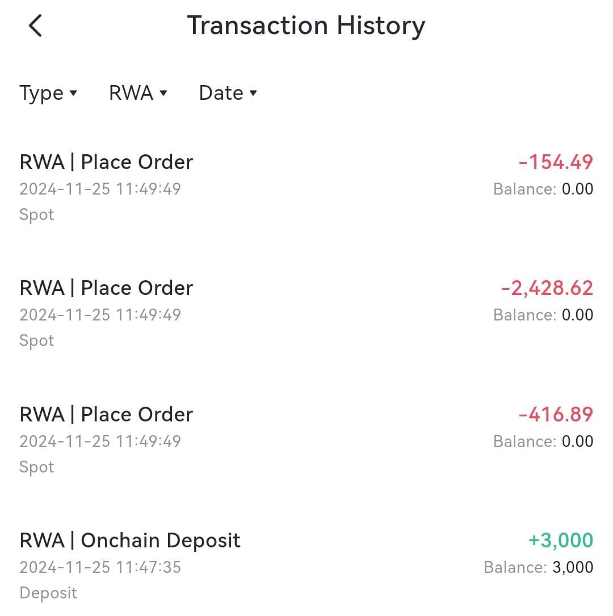Click the 11:47:35 deposit timestamp
This screenshot has width=613, height=616.
pos(148,567)
